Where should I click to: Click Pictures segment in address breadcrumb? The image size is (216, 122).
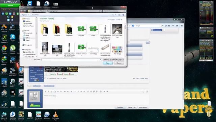(x=42, y=11)
